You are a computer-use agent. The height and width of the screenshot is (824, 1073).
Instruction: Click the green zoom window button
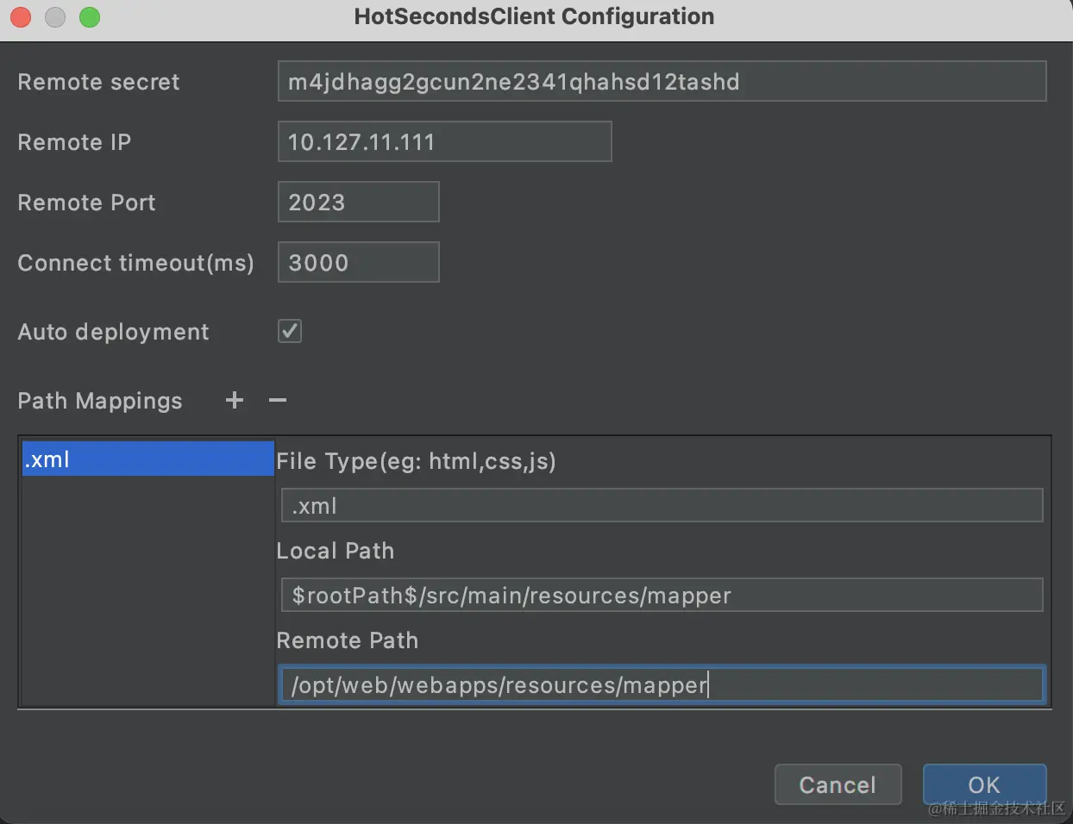90,17
